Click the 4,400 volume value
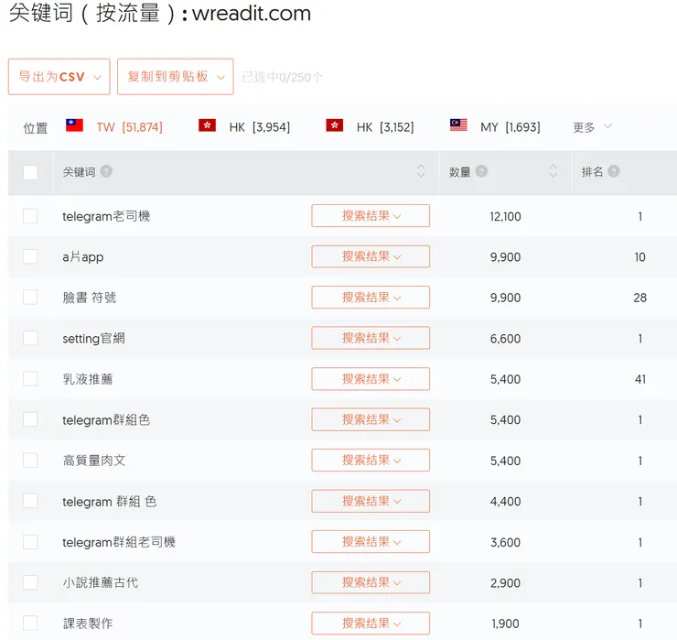The image size is (677, 640). 505,502
